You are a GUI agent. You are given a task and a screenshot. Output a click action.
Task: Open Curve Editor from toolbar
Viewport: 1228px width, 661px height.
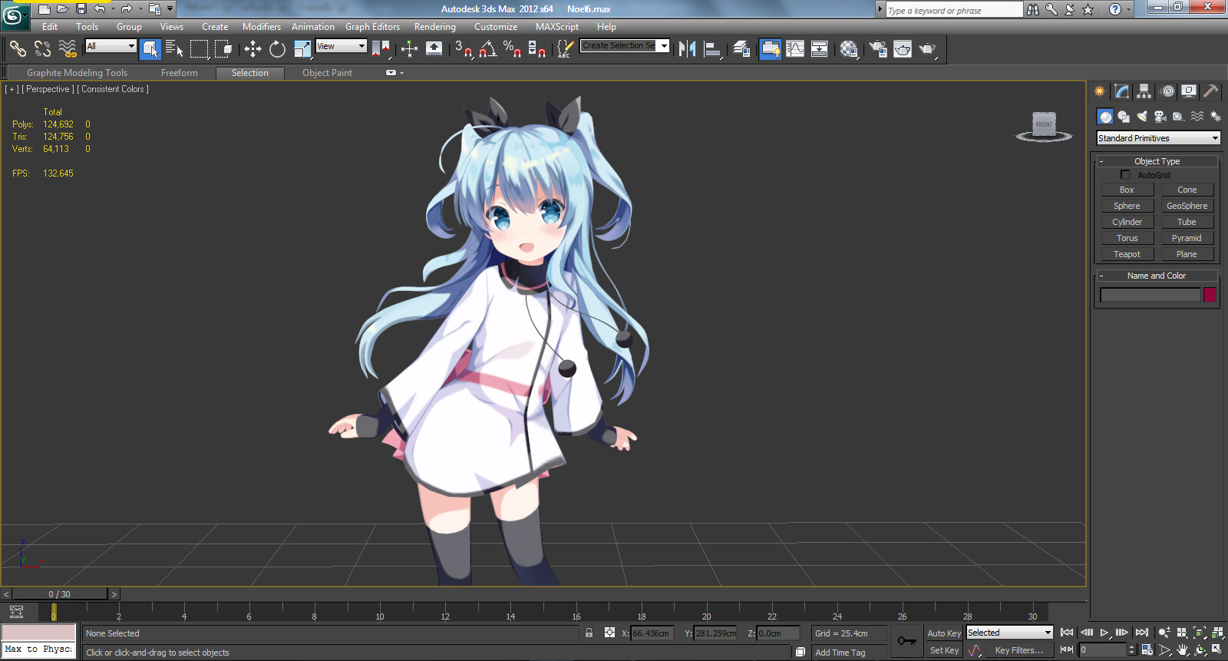click(x=795, y=49)
